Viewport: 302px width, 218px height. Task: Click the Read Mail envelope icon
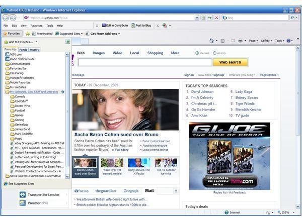233,41
